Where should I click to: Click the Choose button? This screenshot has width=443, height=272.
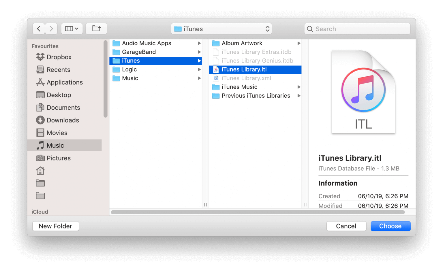[391, 226]
